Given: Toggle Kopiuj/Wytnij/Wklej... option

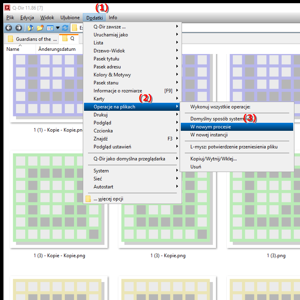Looking at the screenshot, I should (237, 159).
